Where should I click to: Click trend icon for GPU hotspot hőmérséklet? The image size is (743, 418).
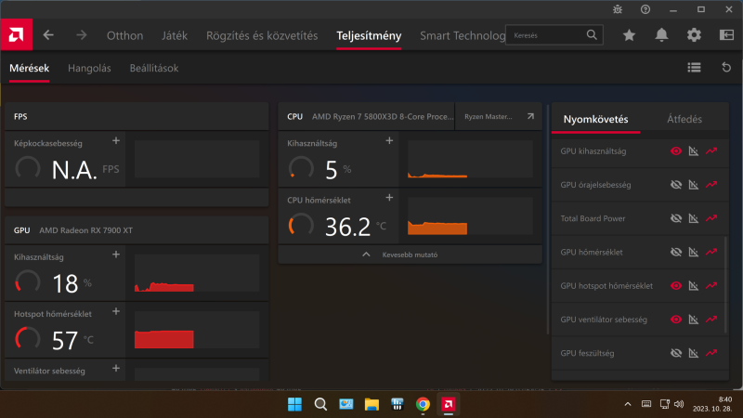[711, 286]
